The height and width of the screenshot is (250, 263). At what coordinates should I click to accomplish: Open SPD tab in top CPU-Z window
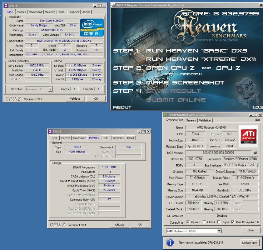click(x=61, y=12)
